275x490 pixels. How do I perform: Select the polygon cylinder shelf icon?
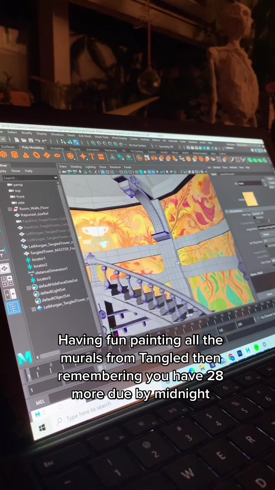click(x=15, y=155)
